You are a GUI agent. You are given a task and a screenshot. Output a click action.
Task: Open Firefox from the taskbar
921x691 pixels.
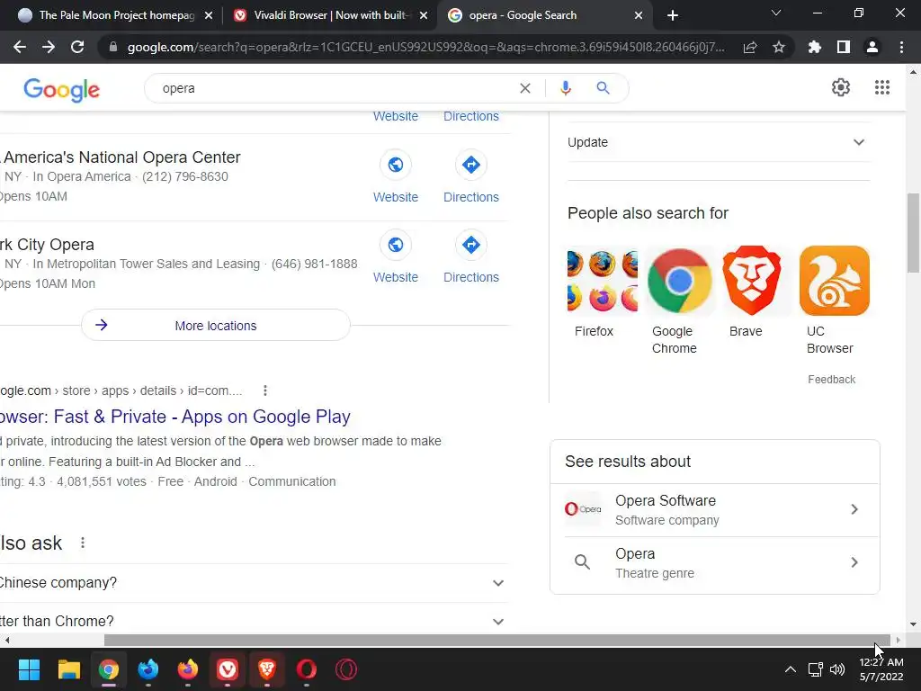click(x=187, y=669)
